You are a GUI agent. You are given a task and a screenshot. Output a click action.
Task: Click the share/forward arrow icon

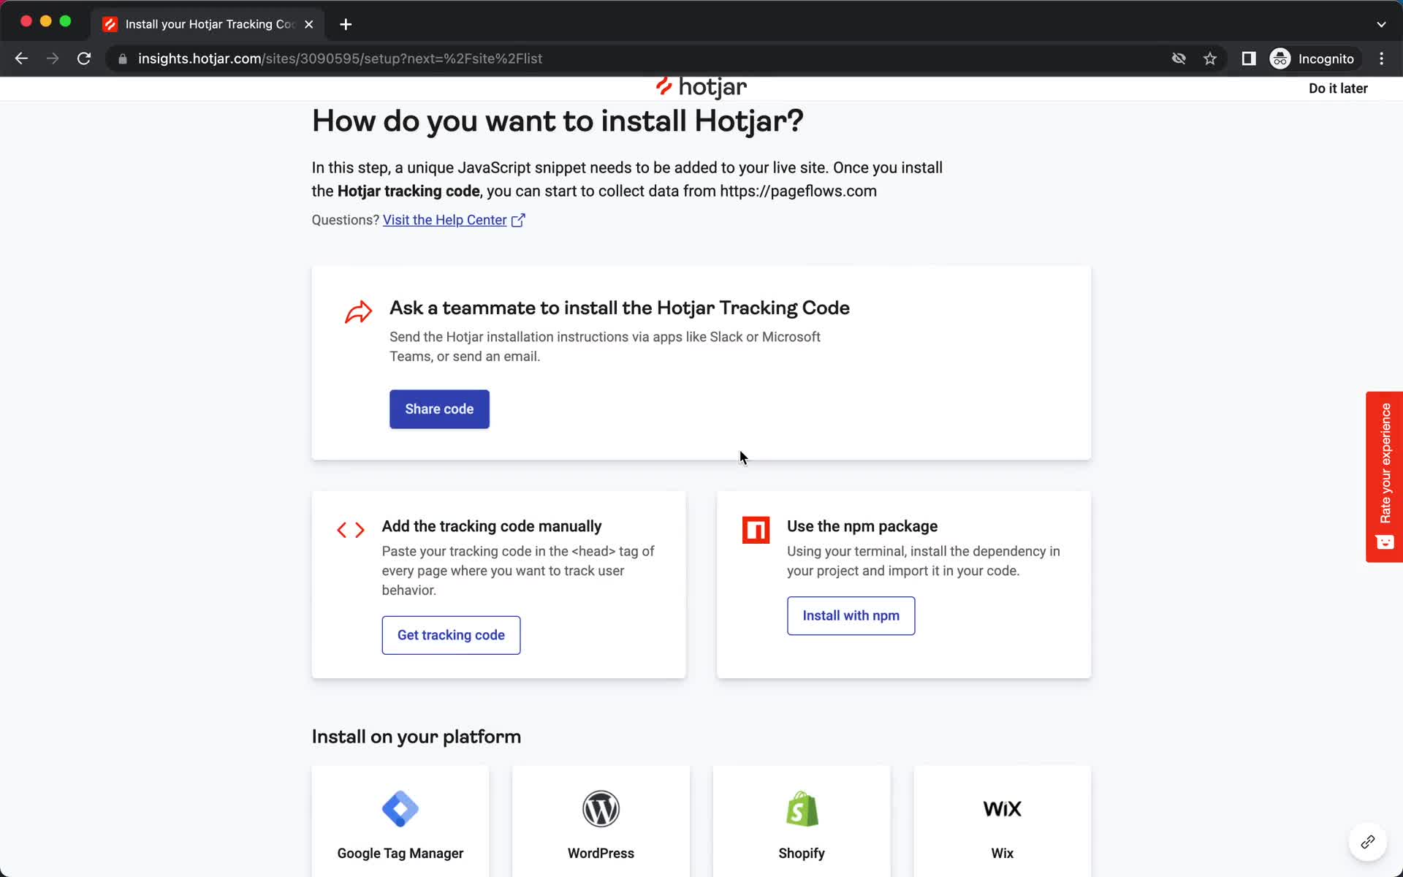point(360,311)
